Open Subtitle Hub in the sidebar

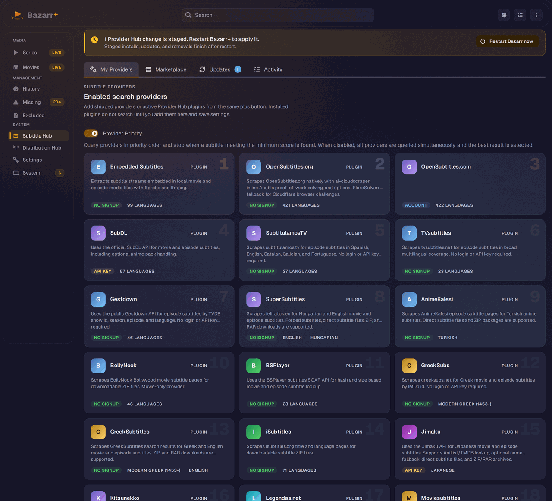click(x=39, y=136)
